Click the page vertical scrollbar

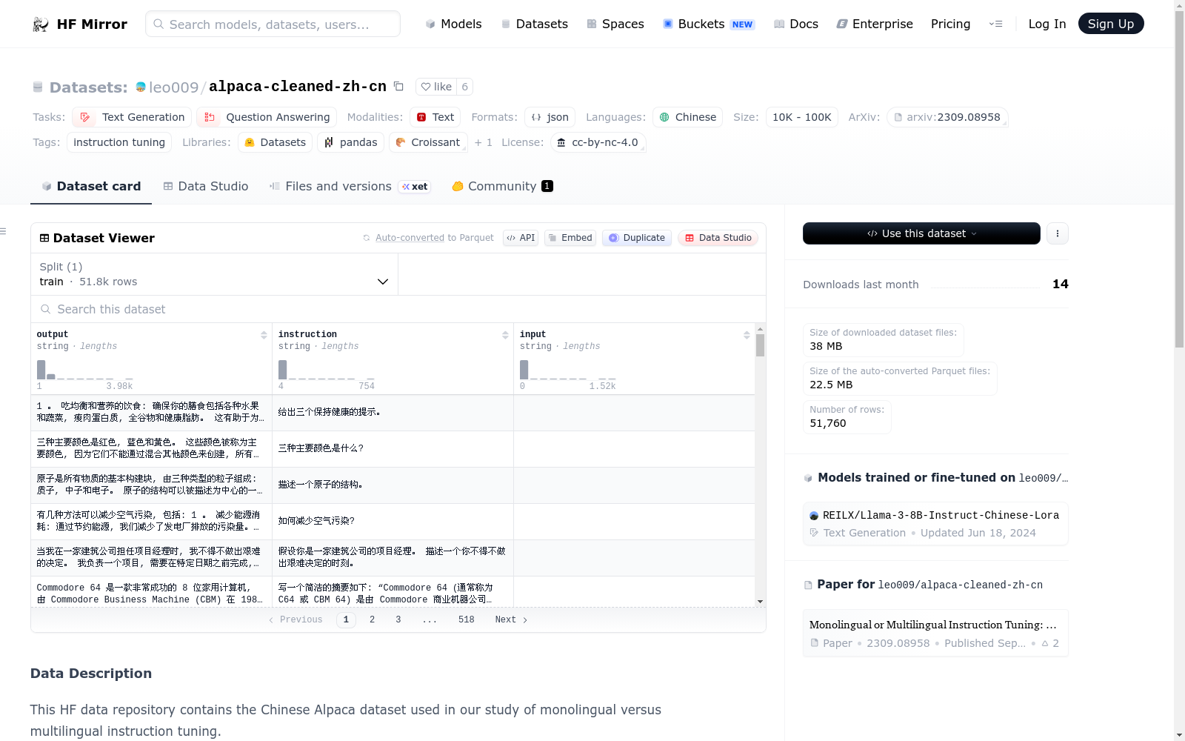point(1179,178)
